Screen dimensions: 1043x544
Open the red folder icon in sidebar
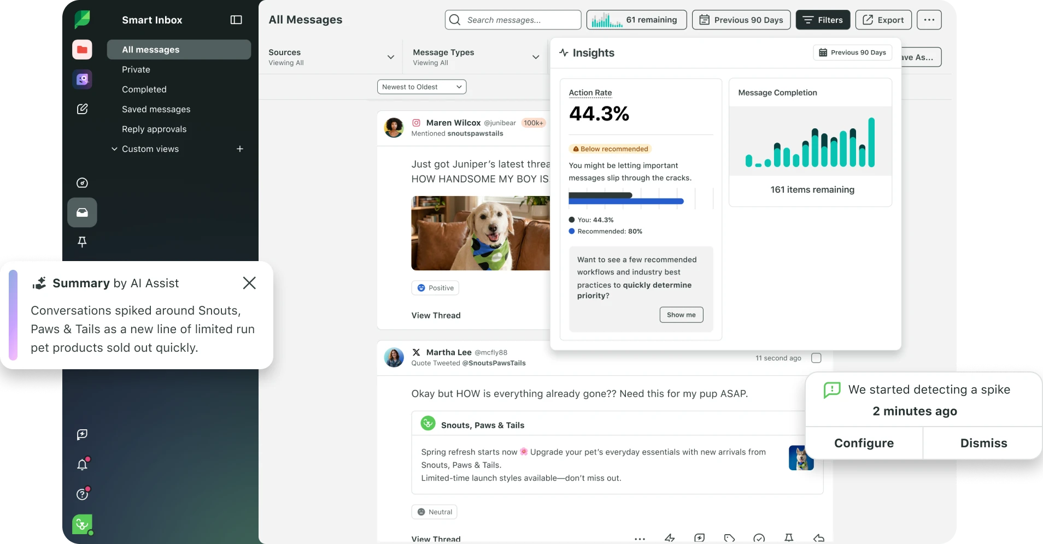click(82, 50)
